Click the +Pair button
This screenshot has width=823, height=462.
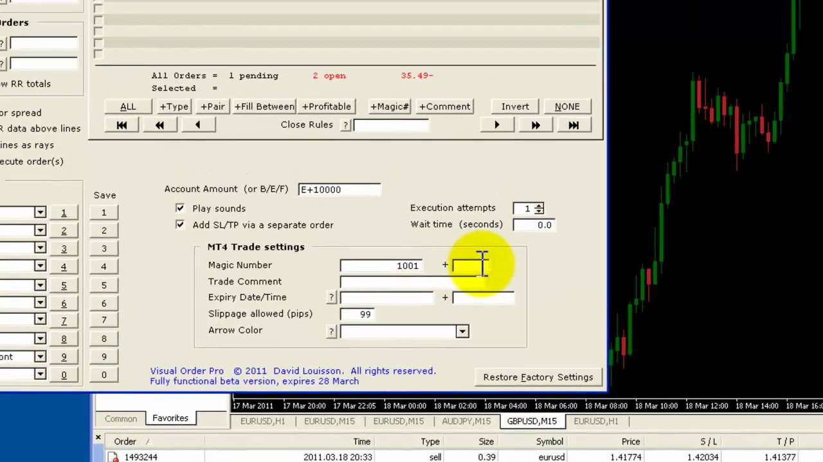click(213, 107)
